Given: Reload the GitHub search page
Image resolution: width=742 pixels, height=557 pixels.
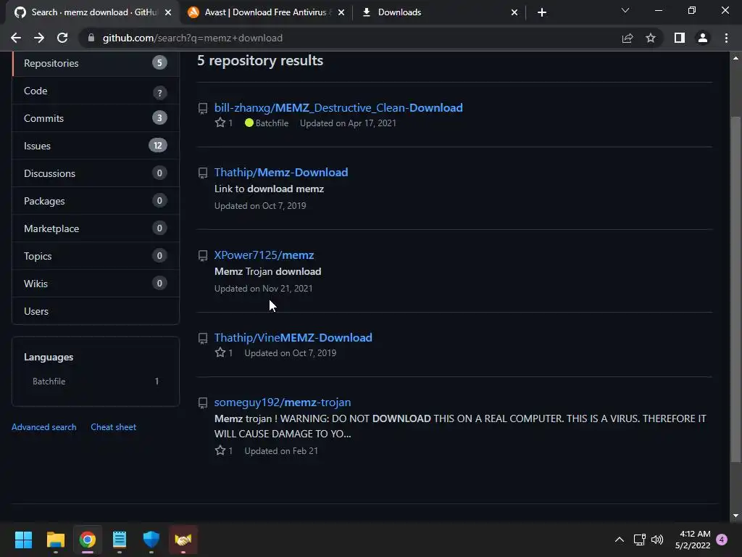Looking at the screenshot, I should 62,38.
